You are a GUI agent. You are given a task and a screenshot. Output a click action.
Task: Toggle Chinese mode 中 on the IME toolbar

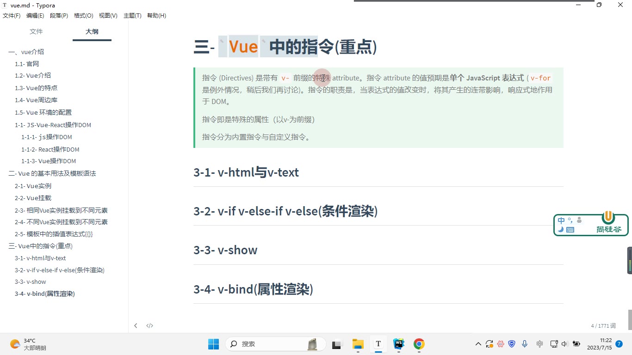tap(561, 221)
